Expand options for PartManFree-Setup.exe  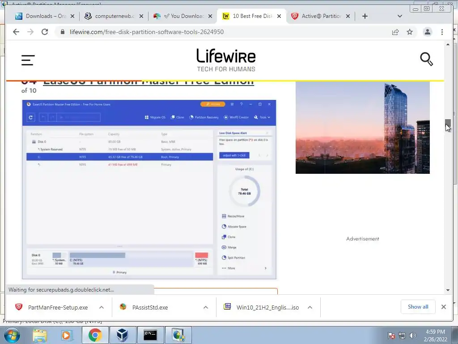[x=102, y=307]
